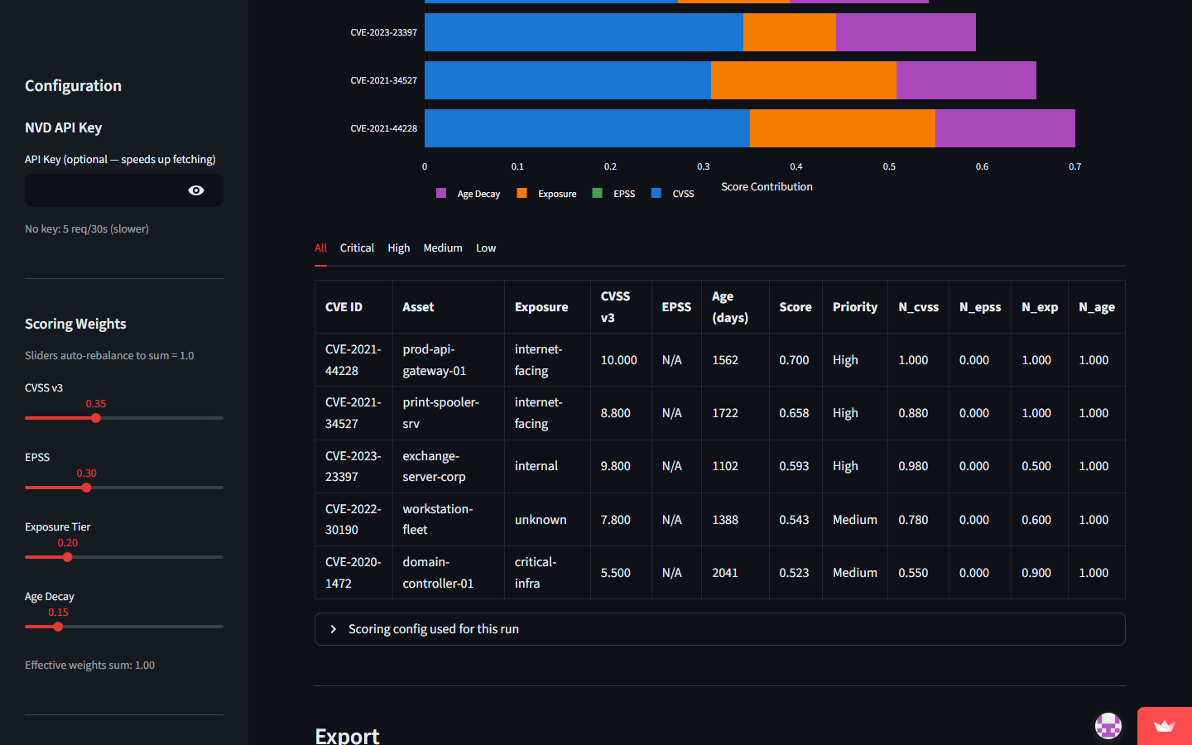Open the Low priority tab
Screen dimensions: 1192x745
486,248
